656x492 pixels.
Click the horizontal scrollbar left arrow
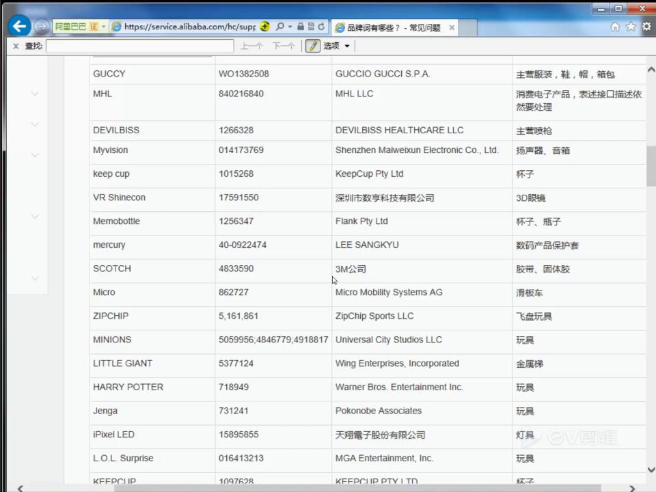click(x=20, y=488)
